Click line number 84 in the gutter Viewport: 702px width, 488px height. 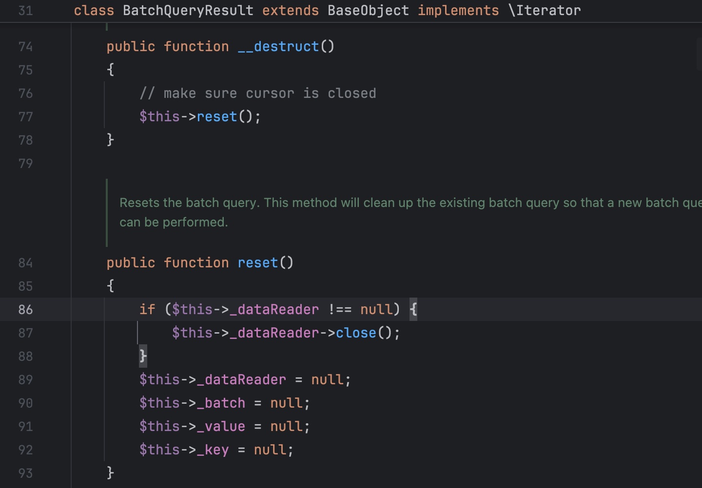click(25, 263)
